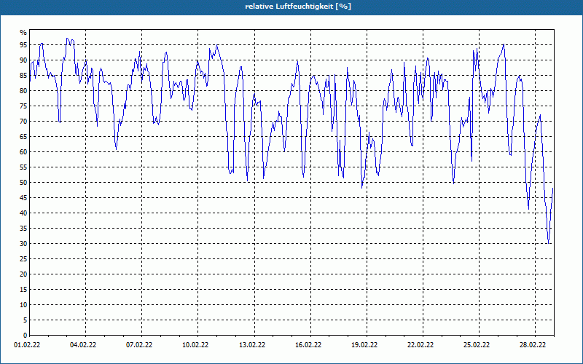Click the y-axis value 70

pos(23,122)
